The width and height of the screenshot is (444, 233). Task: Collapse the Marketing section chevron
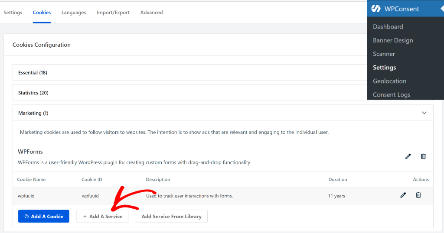pyautogui.click(x=424, y=113)
